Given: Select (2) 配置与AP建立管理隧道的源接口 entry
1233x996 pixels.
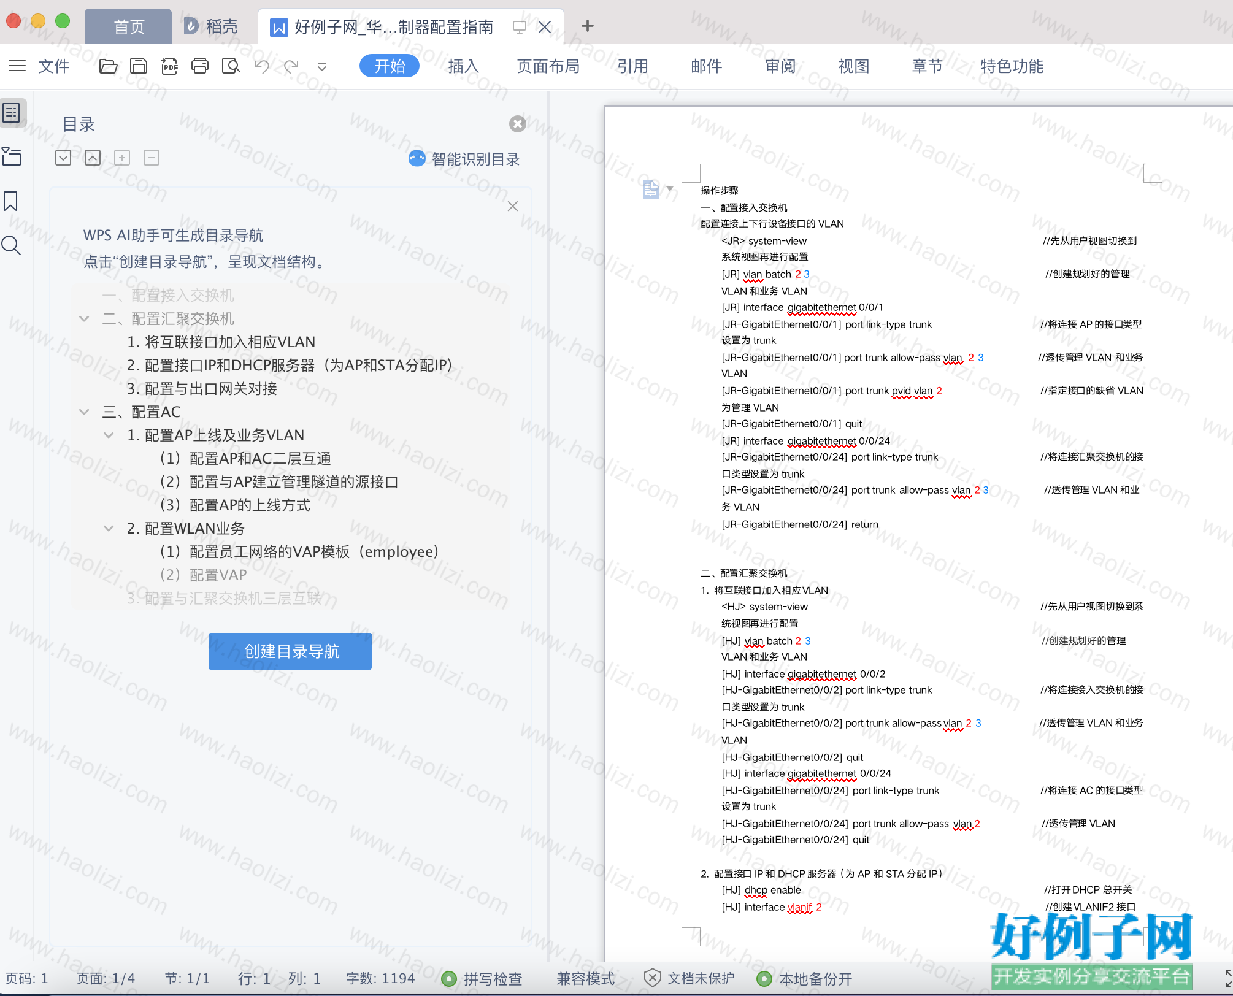Looking at the screenshot, I should click(279, 481).
